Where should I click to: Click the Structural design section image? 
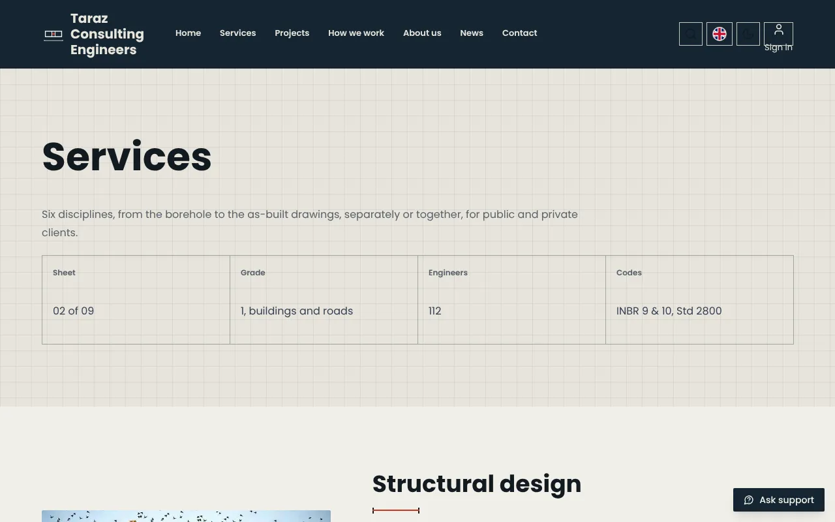pyautogui.click(x=186, y=516)
